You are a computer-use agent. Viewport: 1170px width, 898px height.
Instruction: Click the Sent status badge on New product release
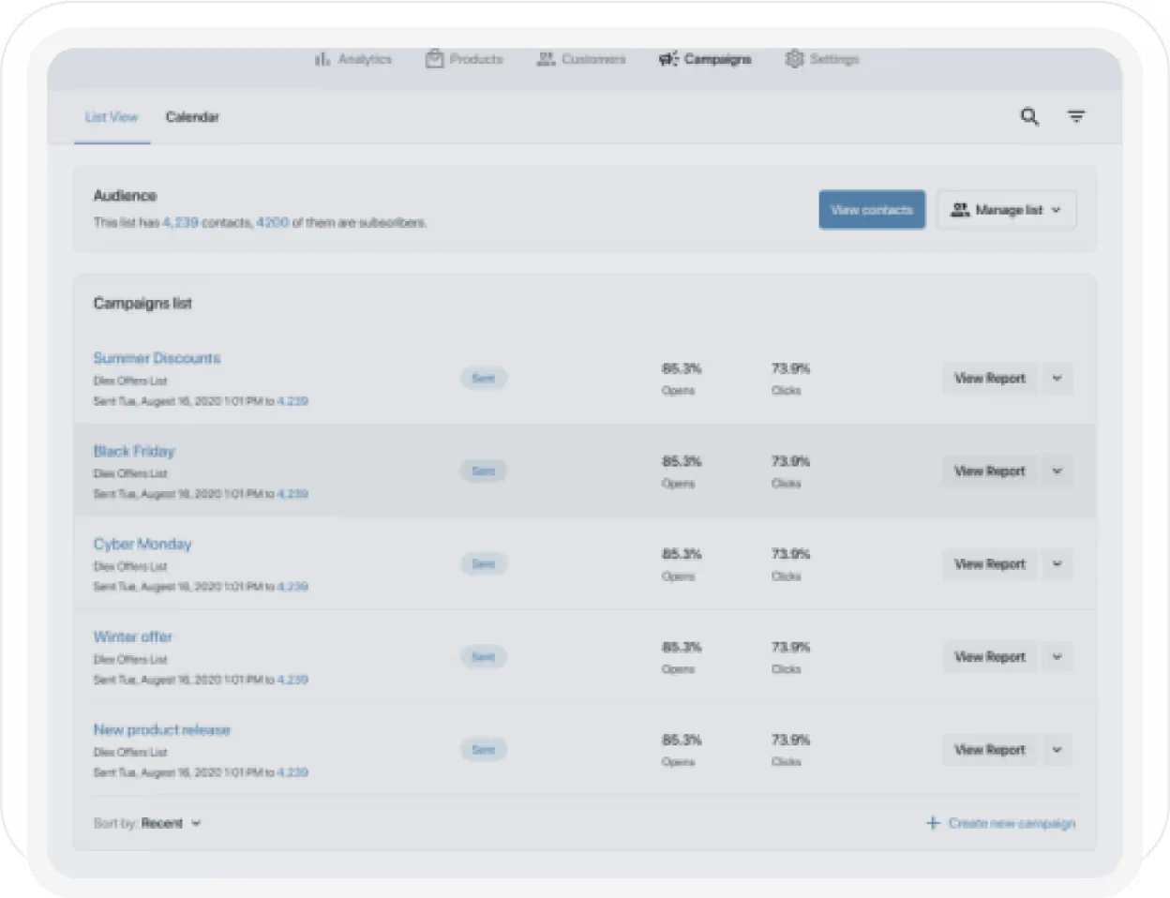484,750
